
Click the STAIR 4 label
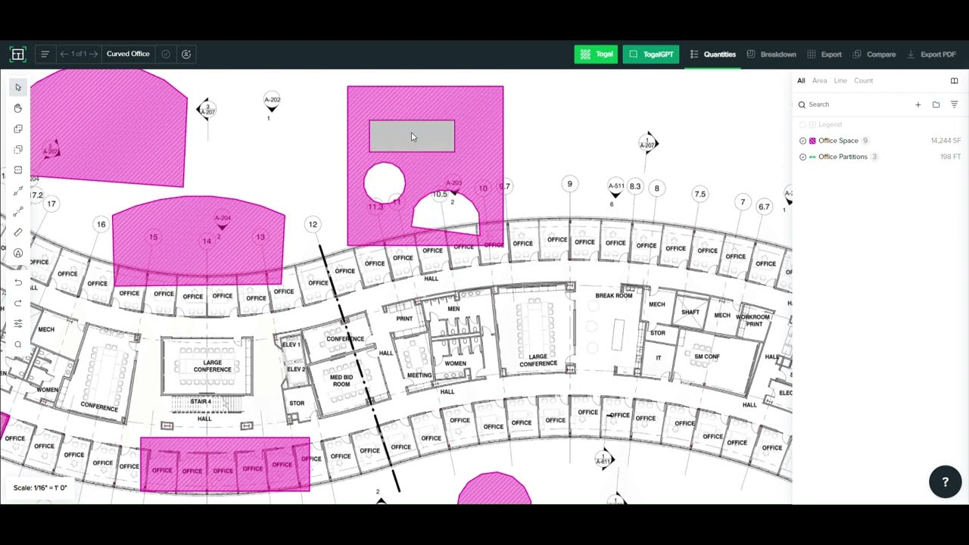click(x=201, y=401)
